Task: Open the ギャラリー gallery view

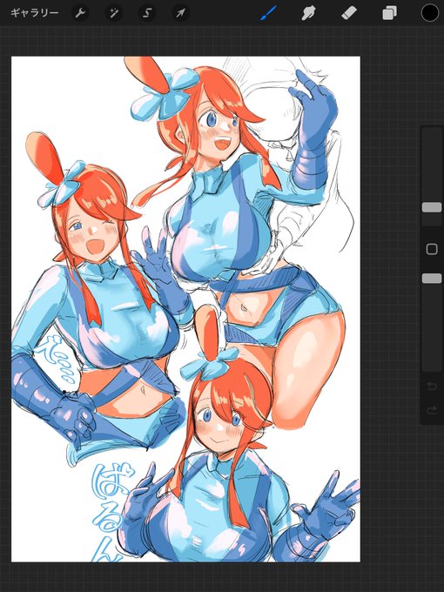Action: 34,13
